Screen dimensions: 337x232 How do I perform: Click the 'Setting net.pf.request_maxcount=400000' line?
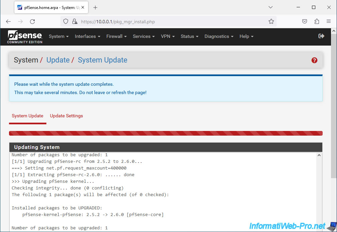click(69, 168)
